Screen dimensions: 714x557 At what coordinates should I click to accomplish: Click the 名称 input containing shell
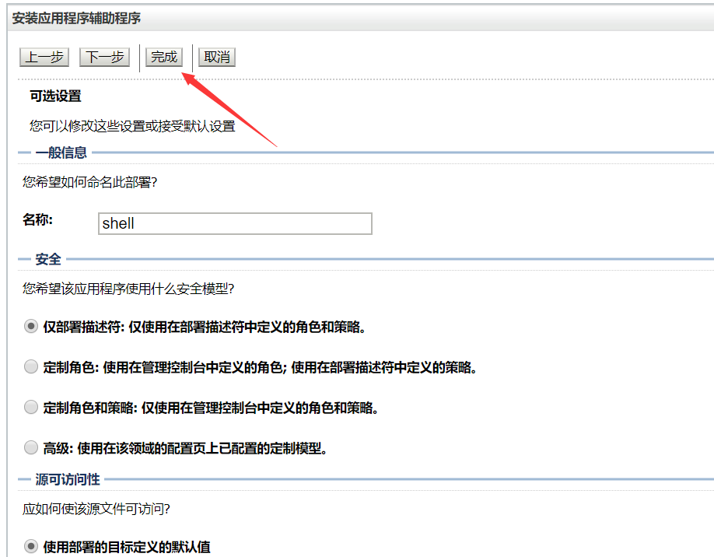click(x=233, y=223)
